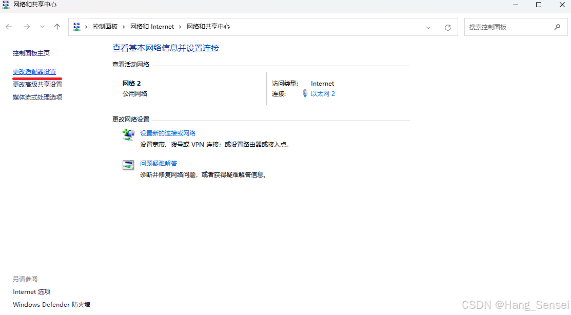Screen dimensions: 571x315
Task: Minimize the 网络和共享中心 window
Action: pyautogui.click(x=516, y=5)
